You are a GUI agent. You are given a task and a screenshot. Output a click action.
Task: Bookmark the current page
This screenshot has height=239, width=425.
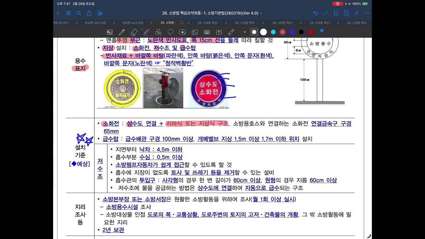click(x=336, y=13)
